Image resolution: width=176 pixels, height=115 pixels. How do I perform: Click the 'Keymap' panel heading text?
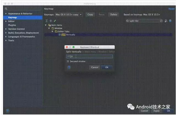(49, 9)
